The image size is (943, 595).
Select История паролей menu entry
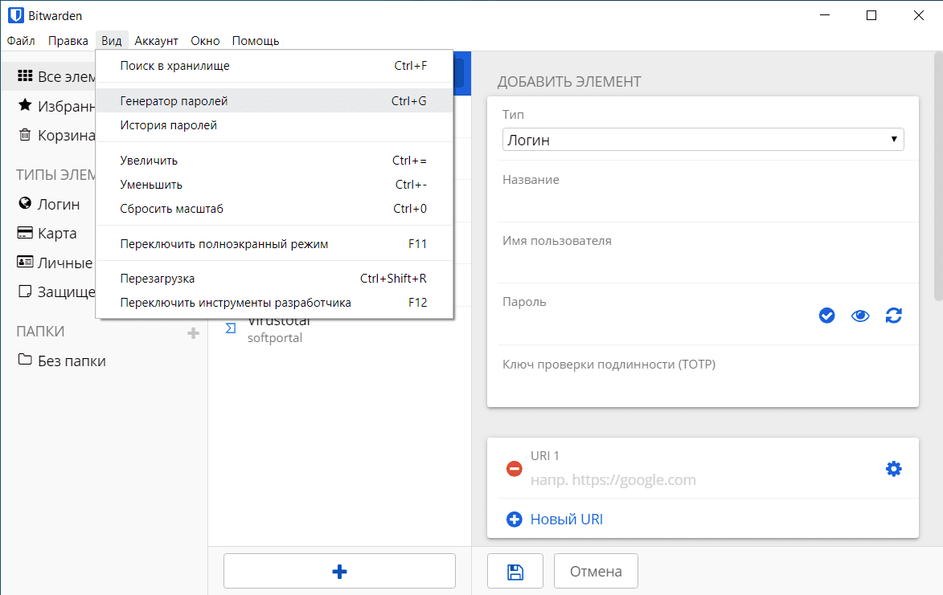pos(274,125)
